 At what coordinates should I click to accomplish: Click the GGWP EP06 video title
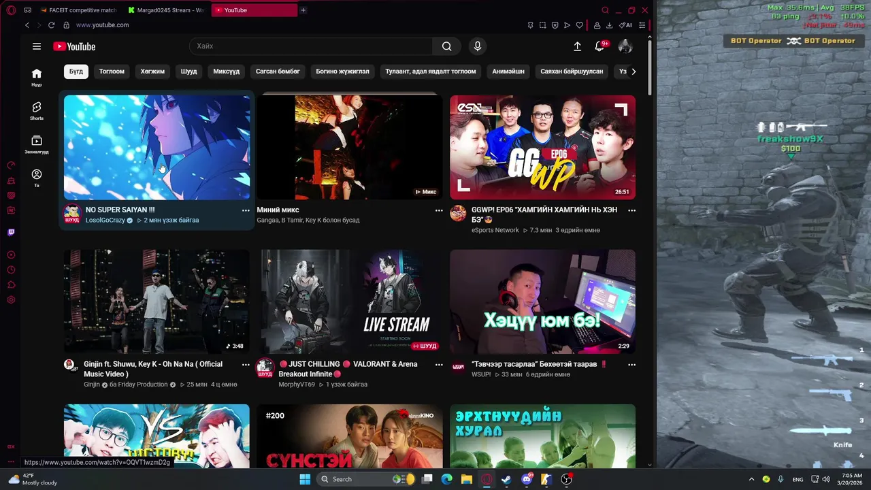[x=544, y=214]
